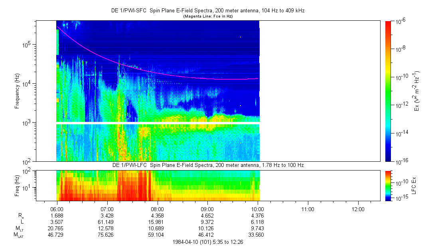Viewport: 432px width, 247px height.
Task: Click the 10^-16 tick on Ex color bar
Action: tap(400, 161)
